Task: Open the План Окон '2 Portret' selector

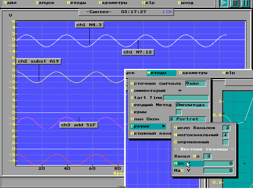Action: [x=187, y=119]
